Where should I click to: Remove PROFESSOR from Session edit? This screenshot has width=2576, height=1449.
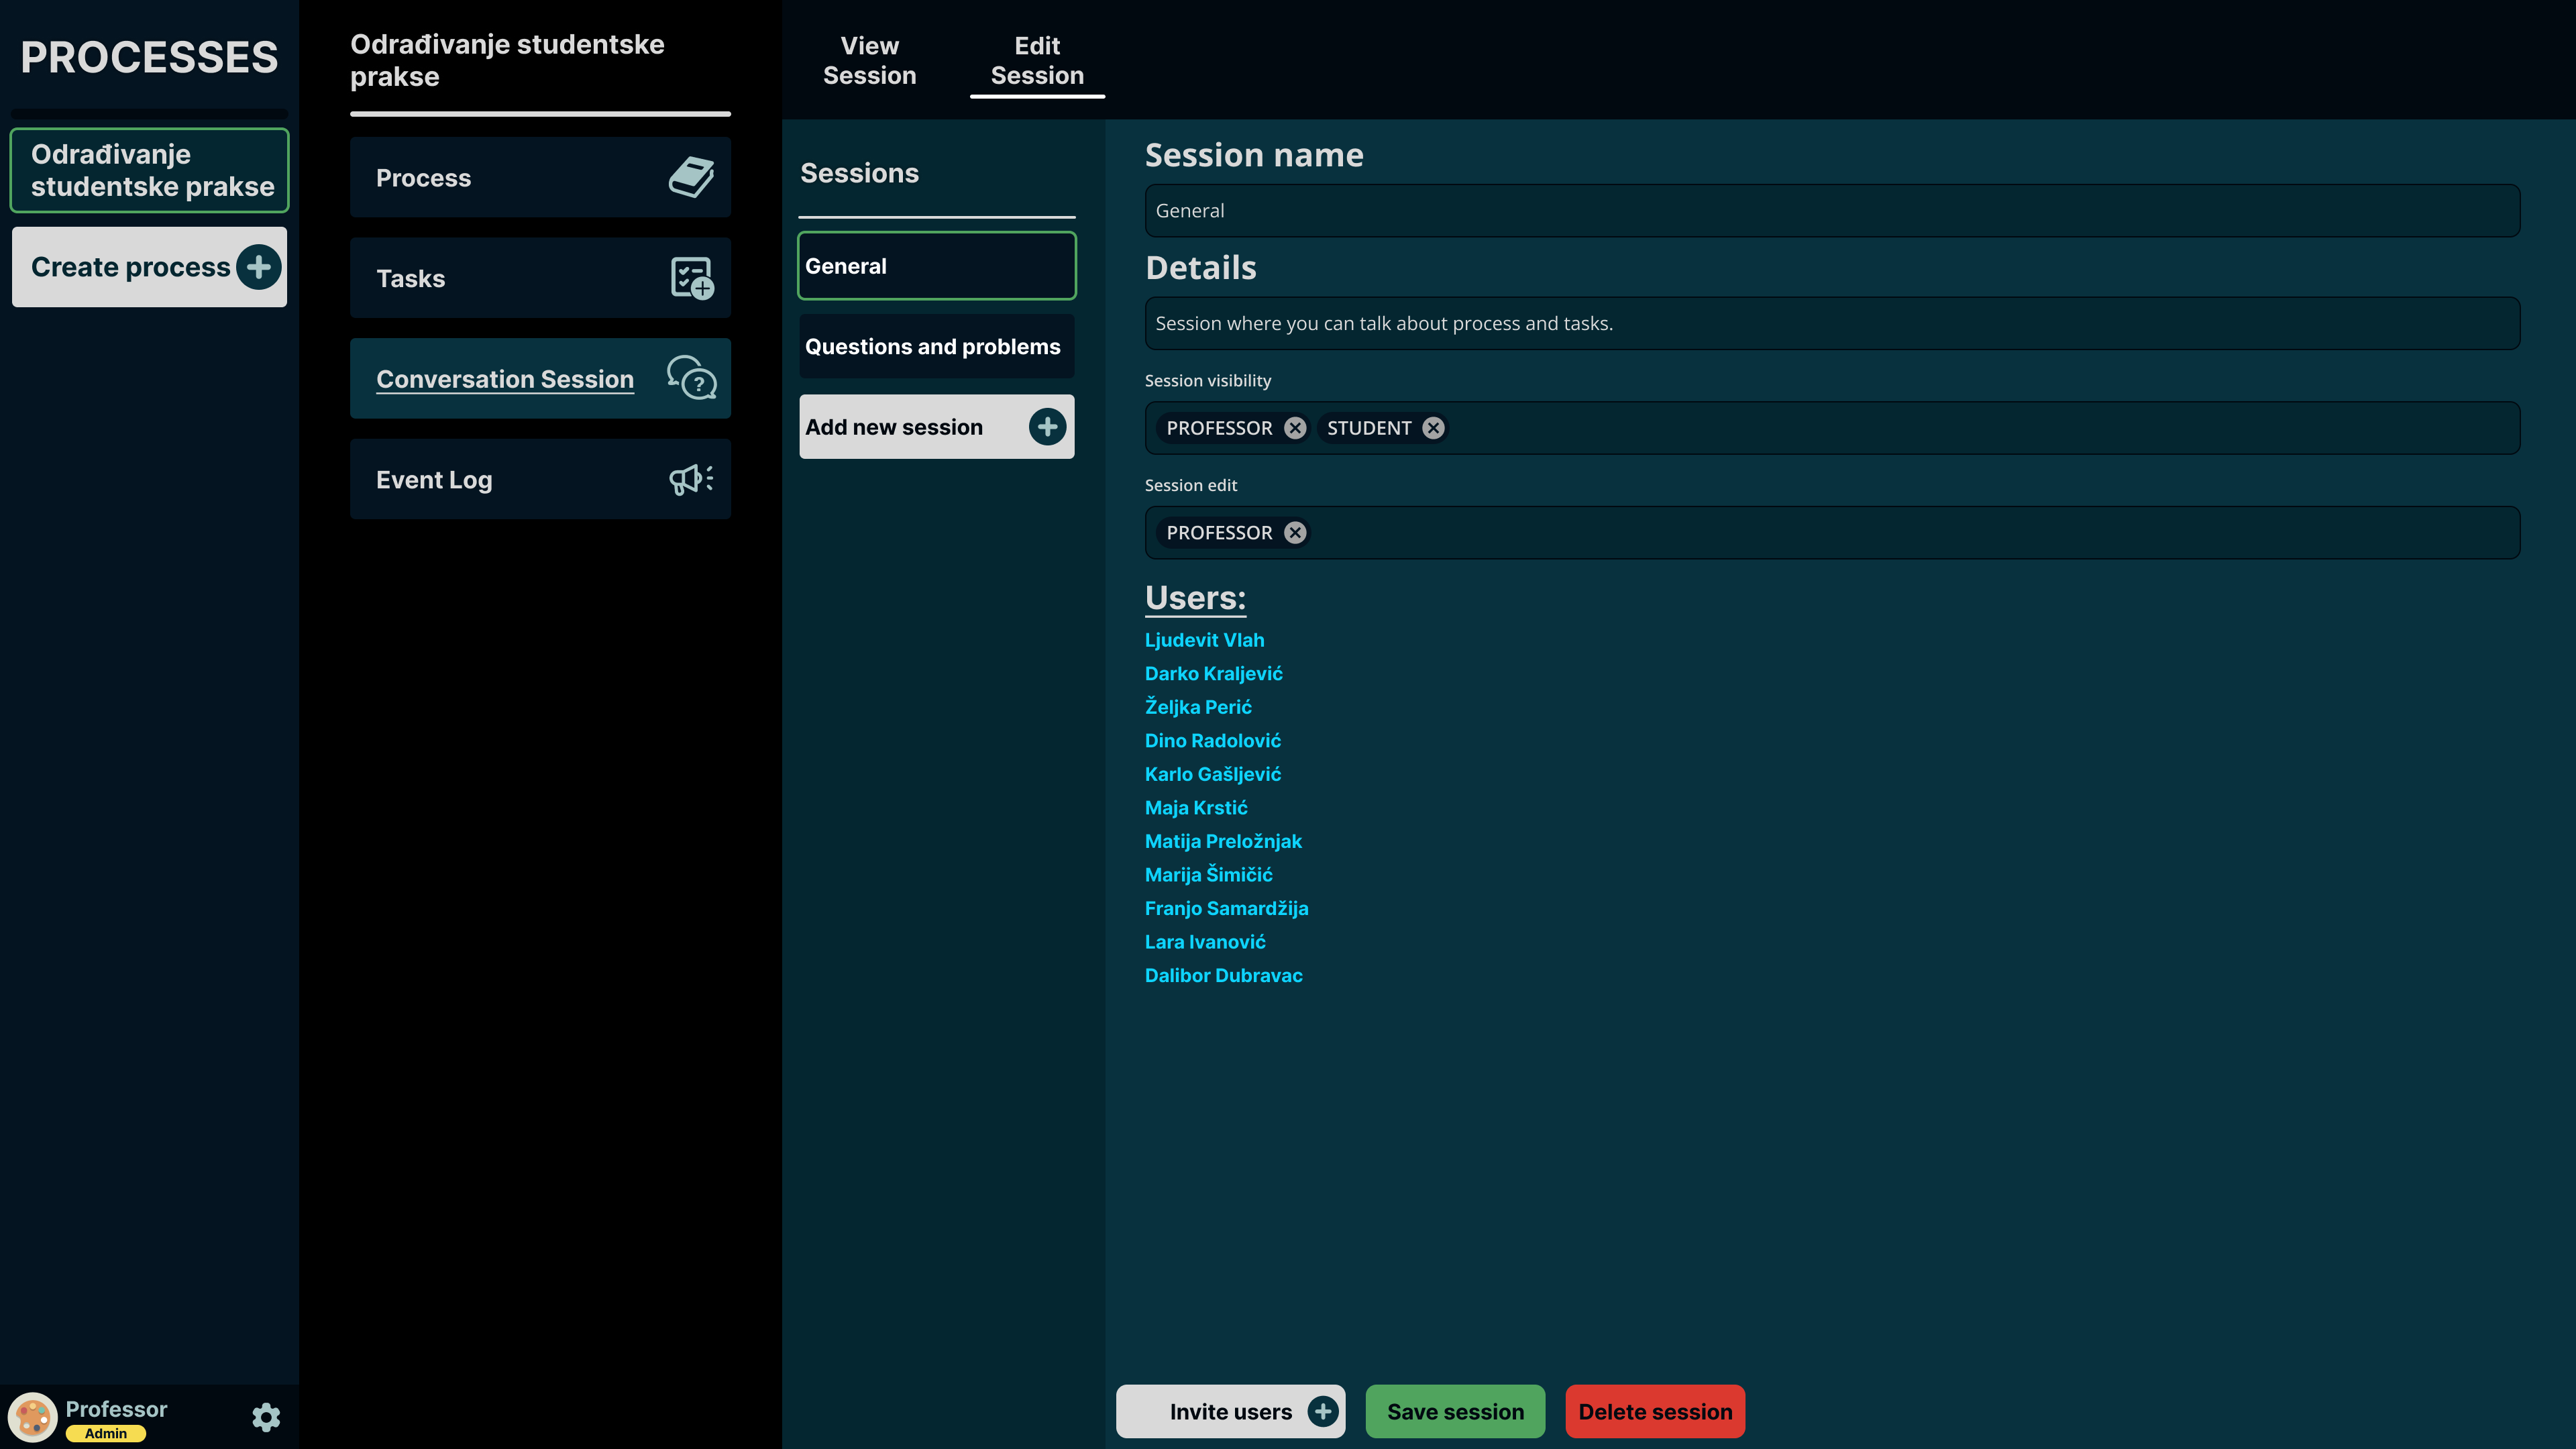point(1295,533)
